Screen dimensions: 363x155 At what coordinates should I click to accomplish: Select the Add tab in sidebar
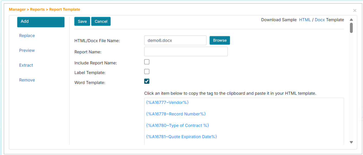pyautogui.click(x=41, y=22)
